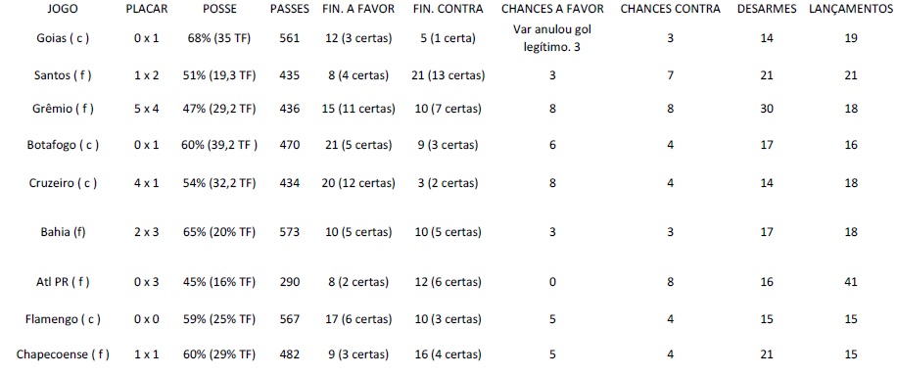Click the CHANCES CONTRA header
This screenshot has width=897, height=375.
coord(671,9)
